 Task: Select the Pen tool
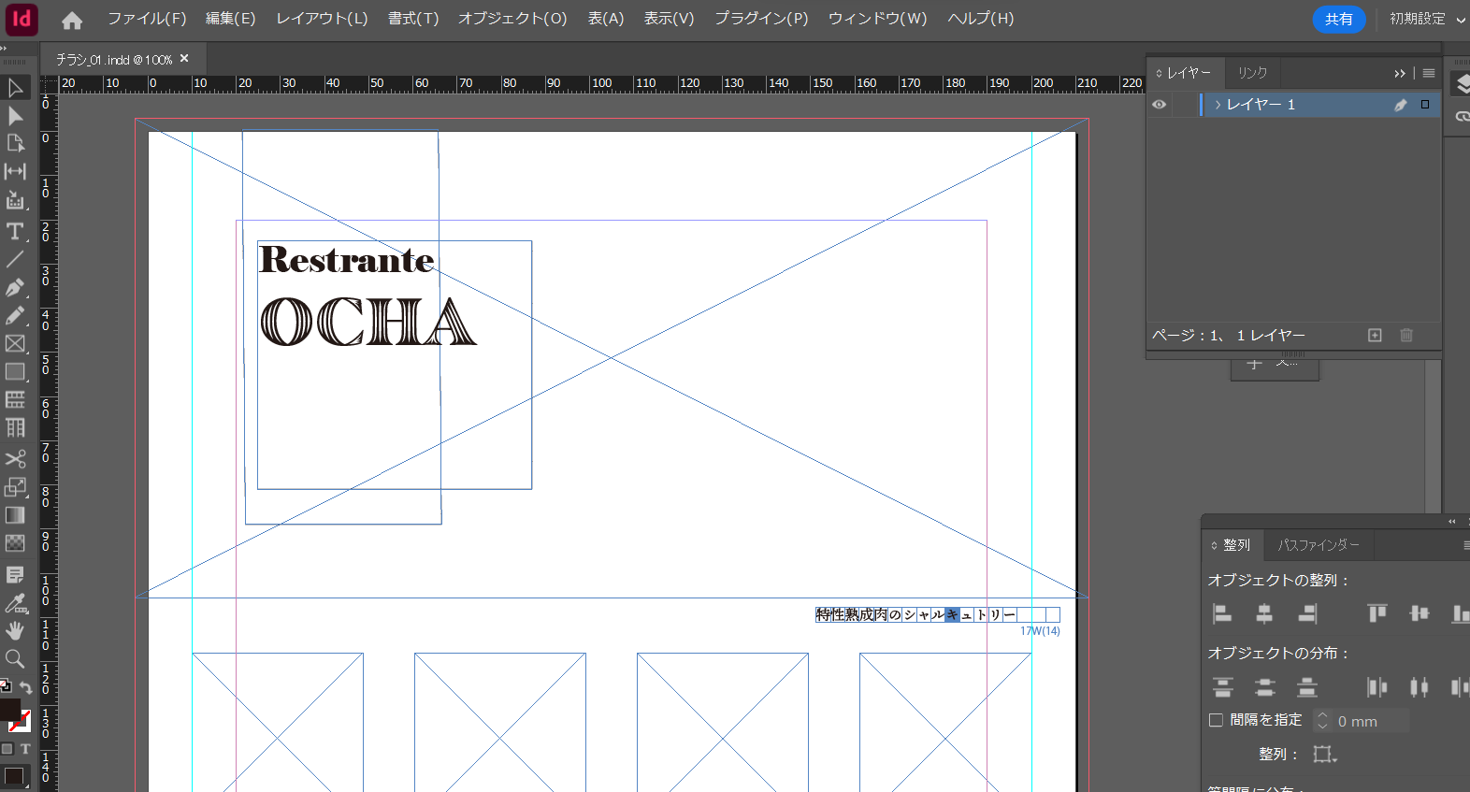[15, 287]
